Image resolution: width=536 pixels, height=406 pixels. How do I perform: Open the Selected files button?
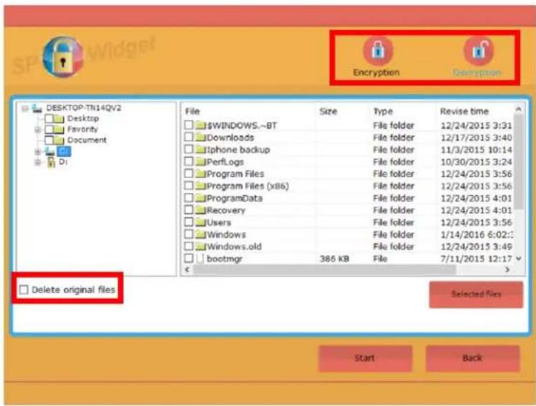[x=476, y=295]
